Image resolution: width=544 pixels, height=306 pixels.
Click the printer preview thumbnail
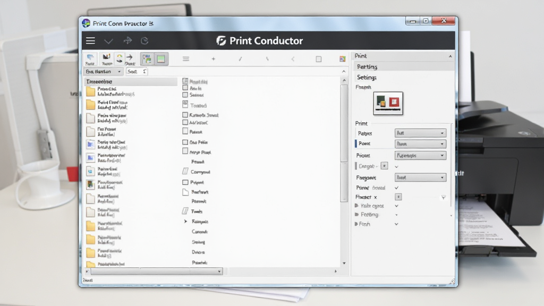point(388,104)
